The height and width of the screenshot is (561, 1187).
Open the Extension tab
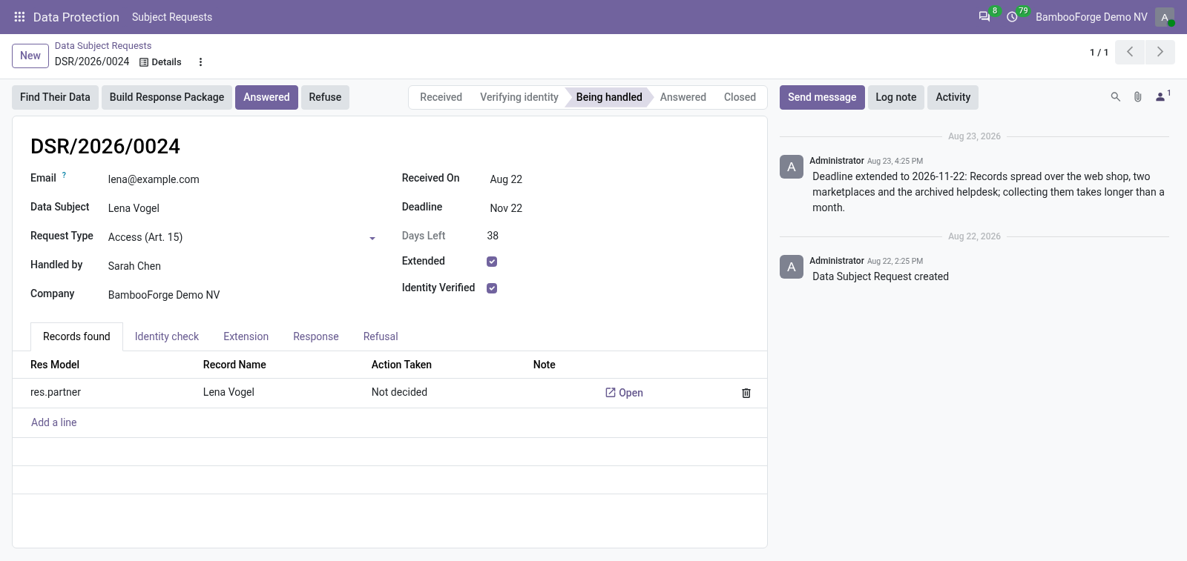pos(246,336)
